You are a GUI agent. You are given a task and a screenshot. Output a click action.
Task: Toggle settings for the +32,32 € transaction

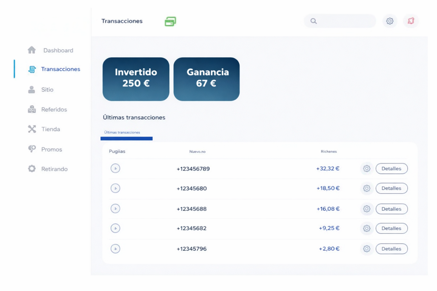(x=366, y=168)
